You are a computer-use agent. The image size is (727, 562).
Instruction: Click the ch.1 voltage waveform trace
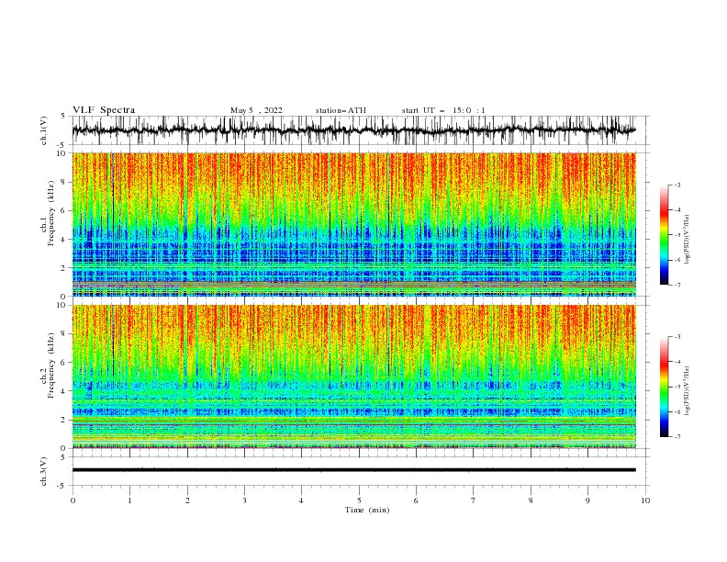pyautogui.click(x=353, y=130)
